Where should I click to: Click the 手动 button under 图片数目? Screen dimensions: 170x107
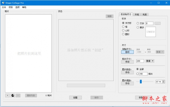click(x=127, y=72)
